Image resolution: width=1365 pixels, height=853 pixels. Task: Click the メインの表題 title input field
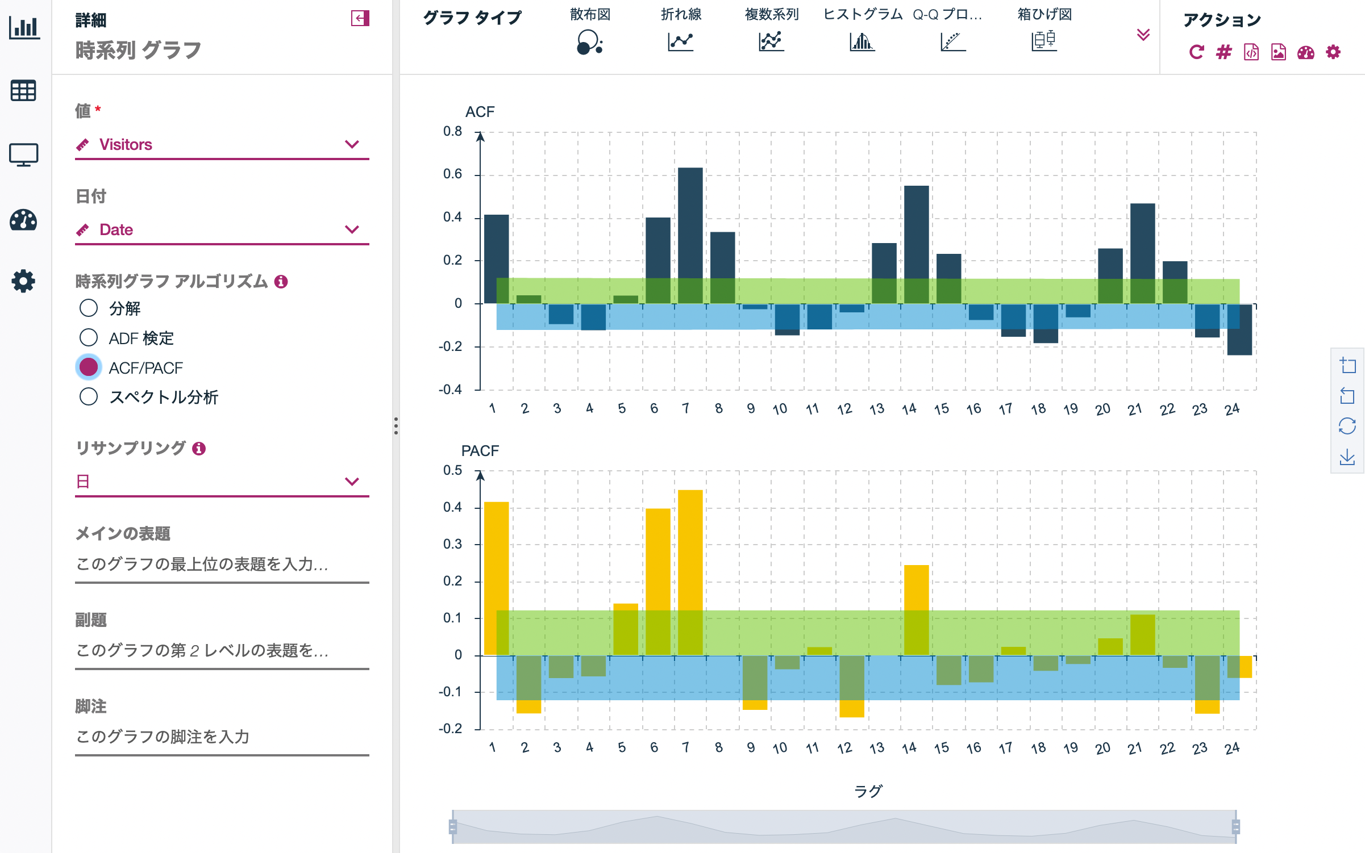222,565
